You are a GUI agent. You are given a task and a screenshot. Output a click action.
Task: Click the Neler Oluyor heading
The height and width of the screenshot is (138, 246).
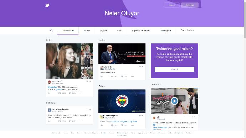(122, 13)
